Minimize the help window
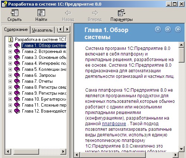This screenshot has height=158, width=186. 169,4
